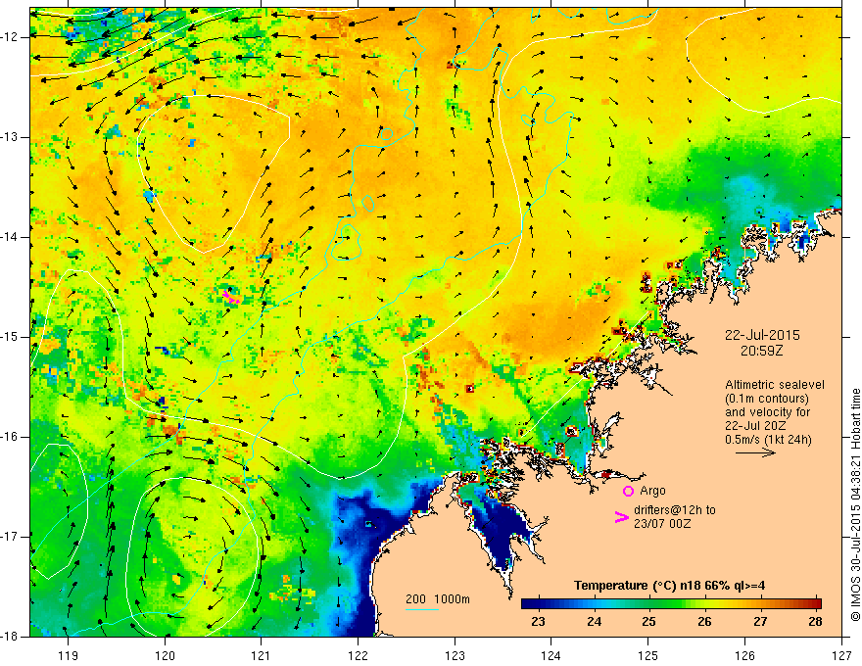Click the IMOS copyright timestamp text
Screen dimensions: 862x666
coord(855,505)
